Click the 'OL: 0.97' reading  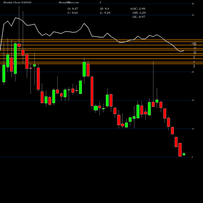[x=139, y=17]
